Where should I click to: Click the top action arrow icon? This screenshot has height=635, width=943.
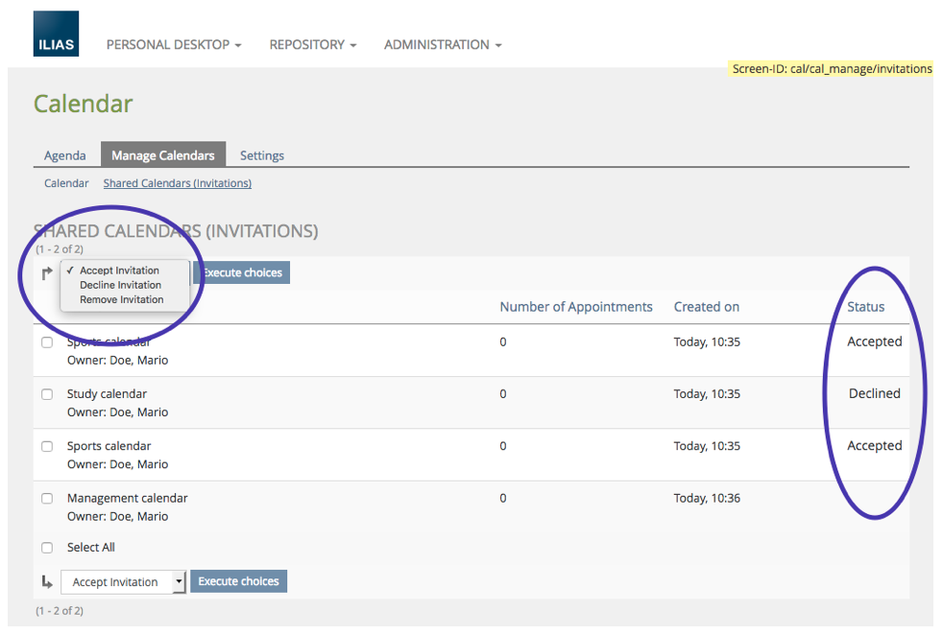coord(47,273)
